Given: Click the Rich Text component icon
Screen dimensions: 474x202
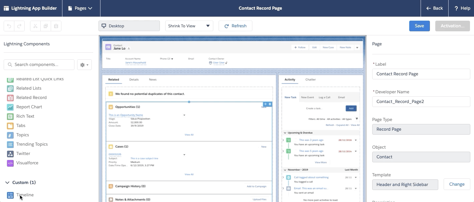Looking at the screenshot, I should pyautogui.click(x=10, y=116).
